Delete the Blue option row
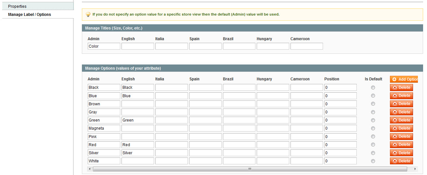The width and height of the screenshot is (427, 175). 401,96
